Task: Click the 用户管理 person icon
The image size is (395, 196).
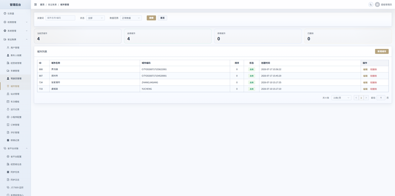Action: coord(8,47)
